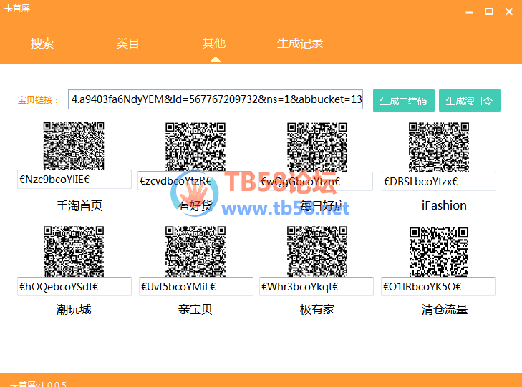Switch to the 搜索 tab

[x=42, y=44]
